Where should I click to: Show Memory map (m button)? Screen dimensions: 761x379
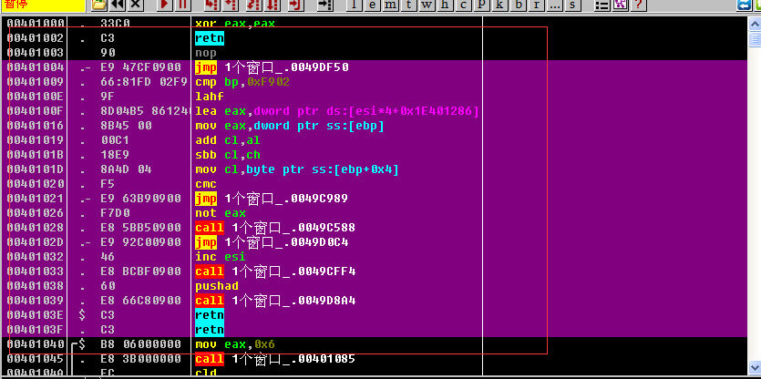tap(391, 5)
